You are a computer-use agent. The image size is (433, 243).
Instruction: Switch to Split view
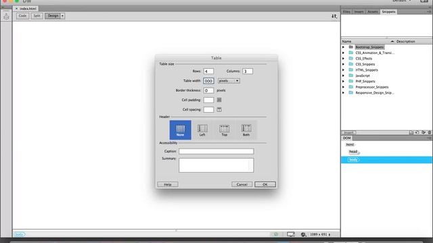tap(37, 16)
